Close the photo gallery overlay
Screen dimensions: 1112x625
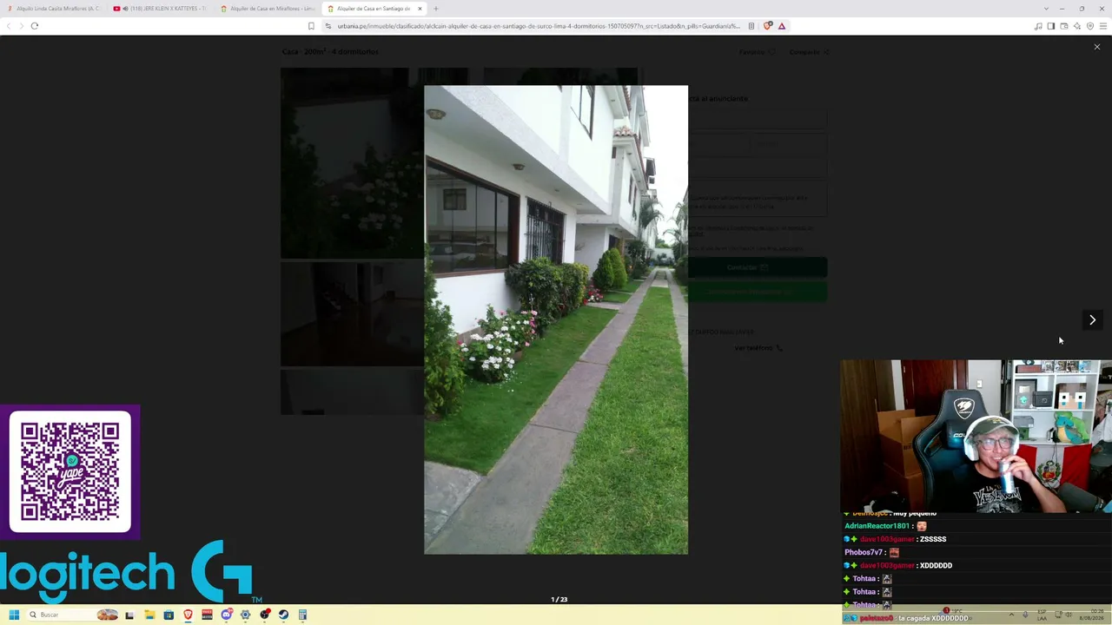1096,47
